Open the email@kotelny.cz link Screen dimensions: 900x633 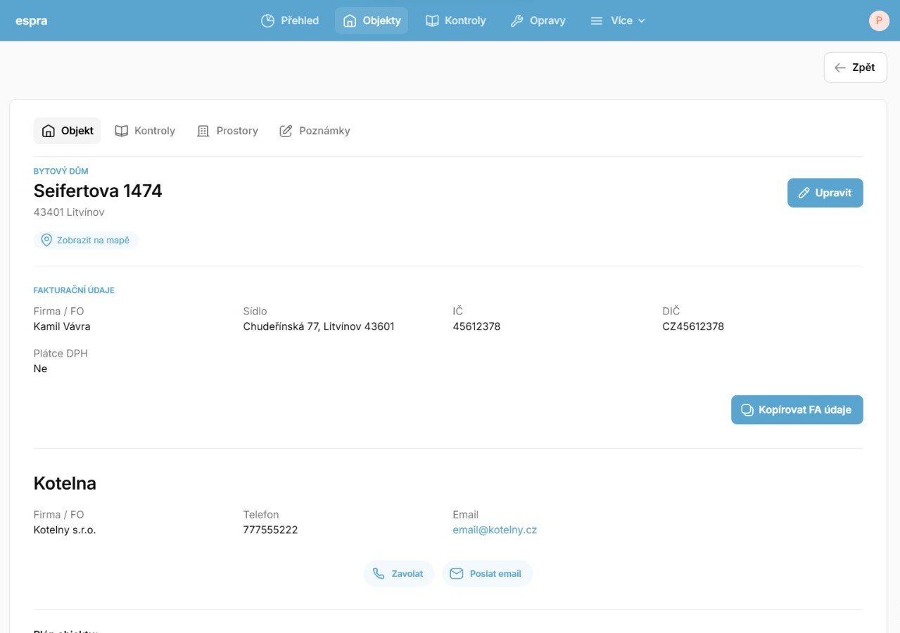pyautogui.click(x=495, y=530)
